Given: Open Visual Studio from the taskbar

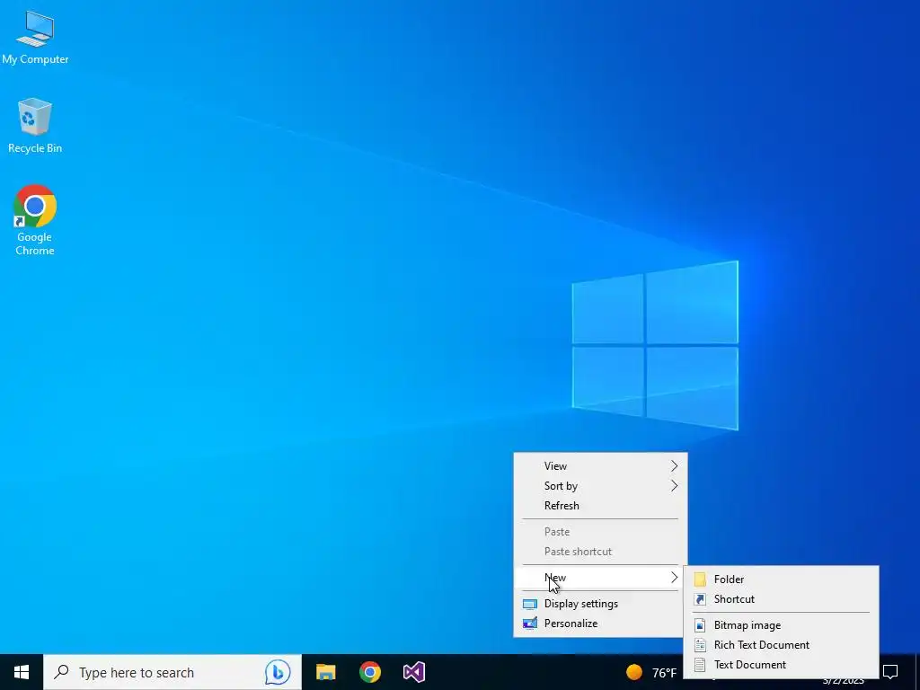Looking at the screenshot, I should (x=413, y=672).
